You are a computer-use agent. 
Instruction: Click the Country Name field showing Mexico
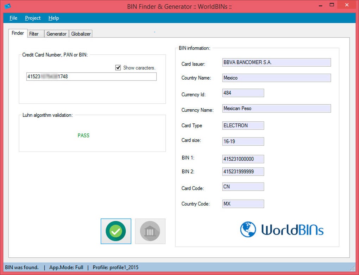276,78
